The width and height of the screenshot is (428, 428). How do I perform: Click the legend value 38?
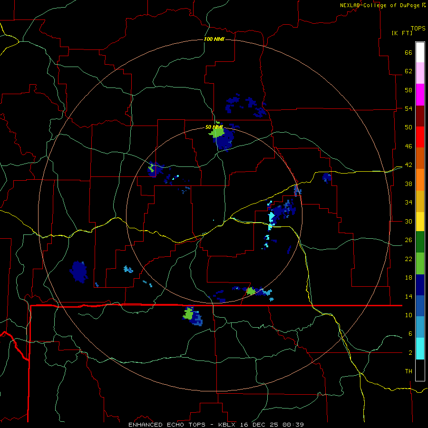pos(409,184)
